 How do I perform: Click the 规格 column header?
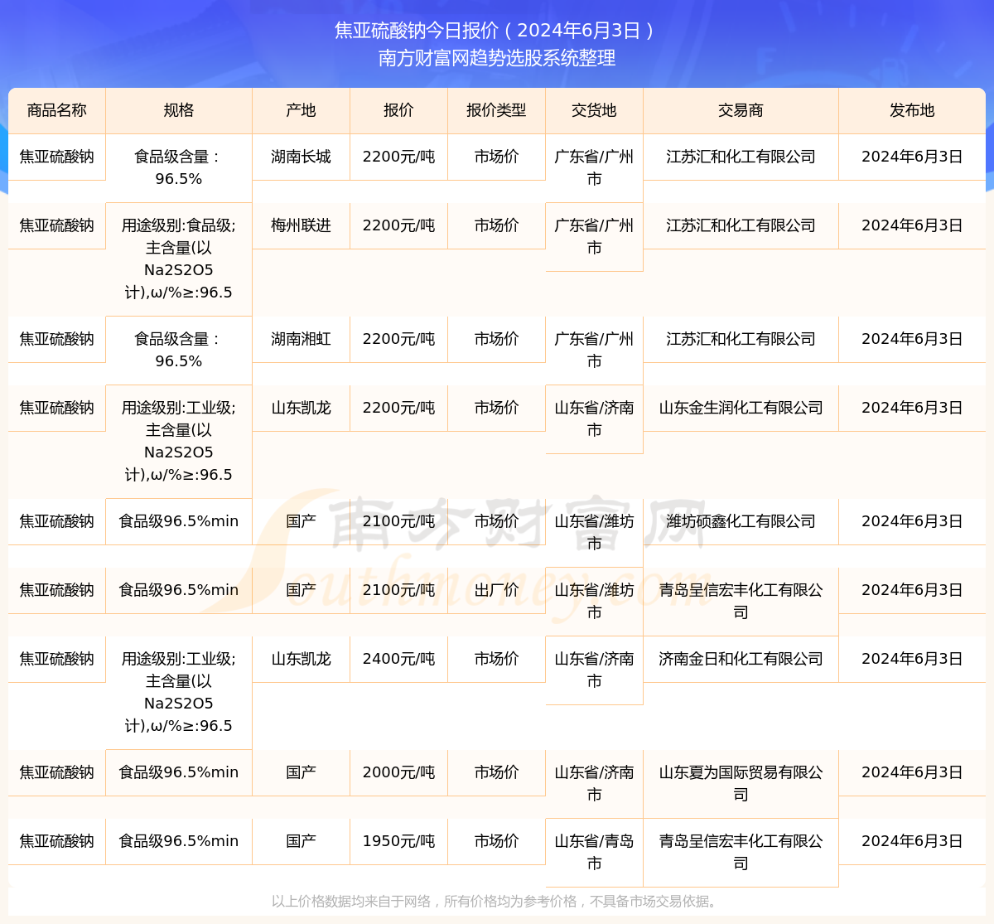click(x=179, y=110)
